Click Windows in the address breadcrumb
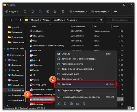This screenshot has height=112, width=137. tap(47, 20)
